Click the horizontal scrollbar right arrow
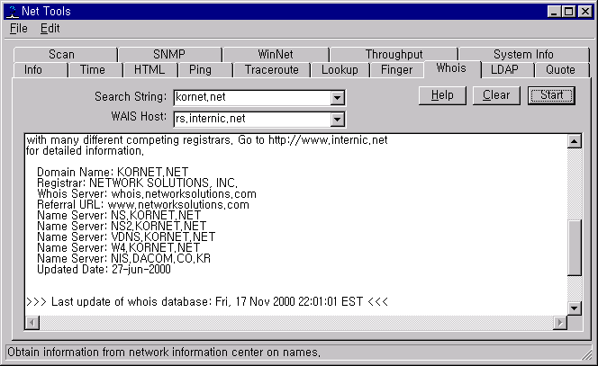 pyautogui.click(x=560, y=323)
